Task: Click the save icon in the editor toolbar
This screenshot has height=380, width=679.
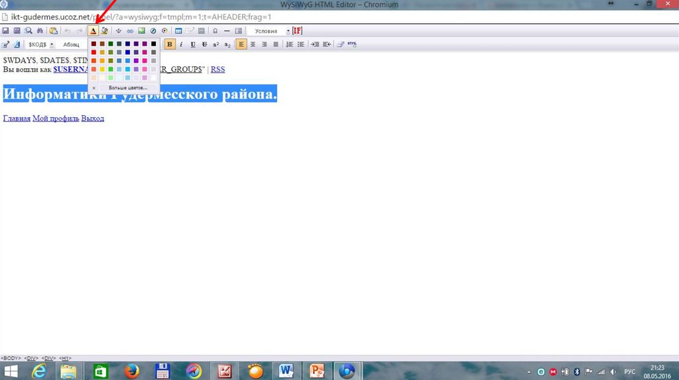Action: [5, 31]
